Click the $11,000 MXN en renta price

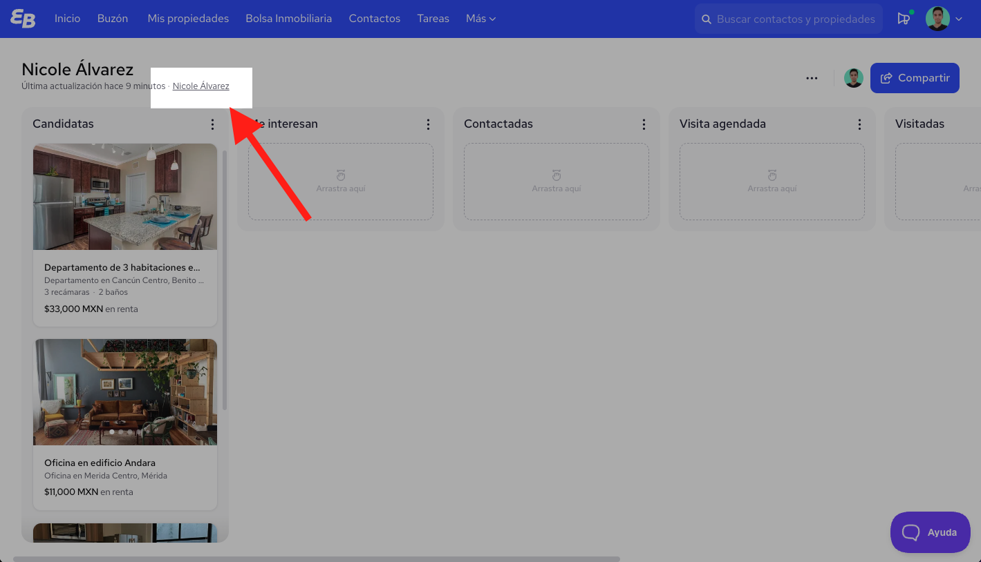(88, 492)
